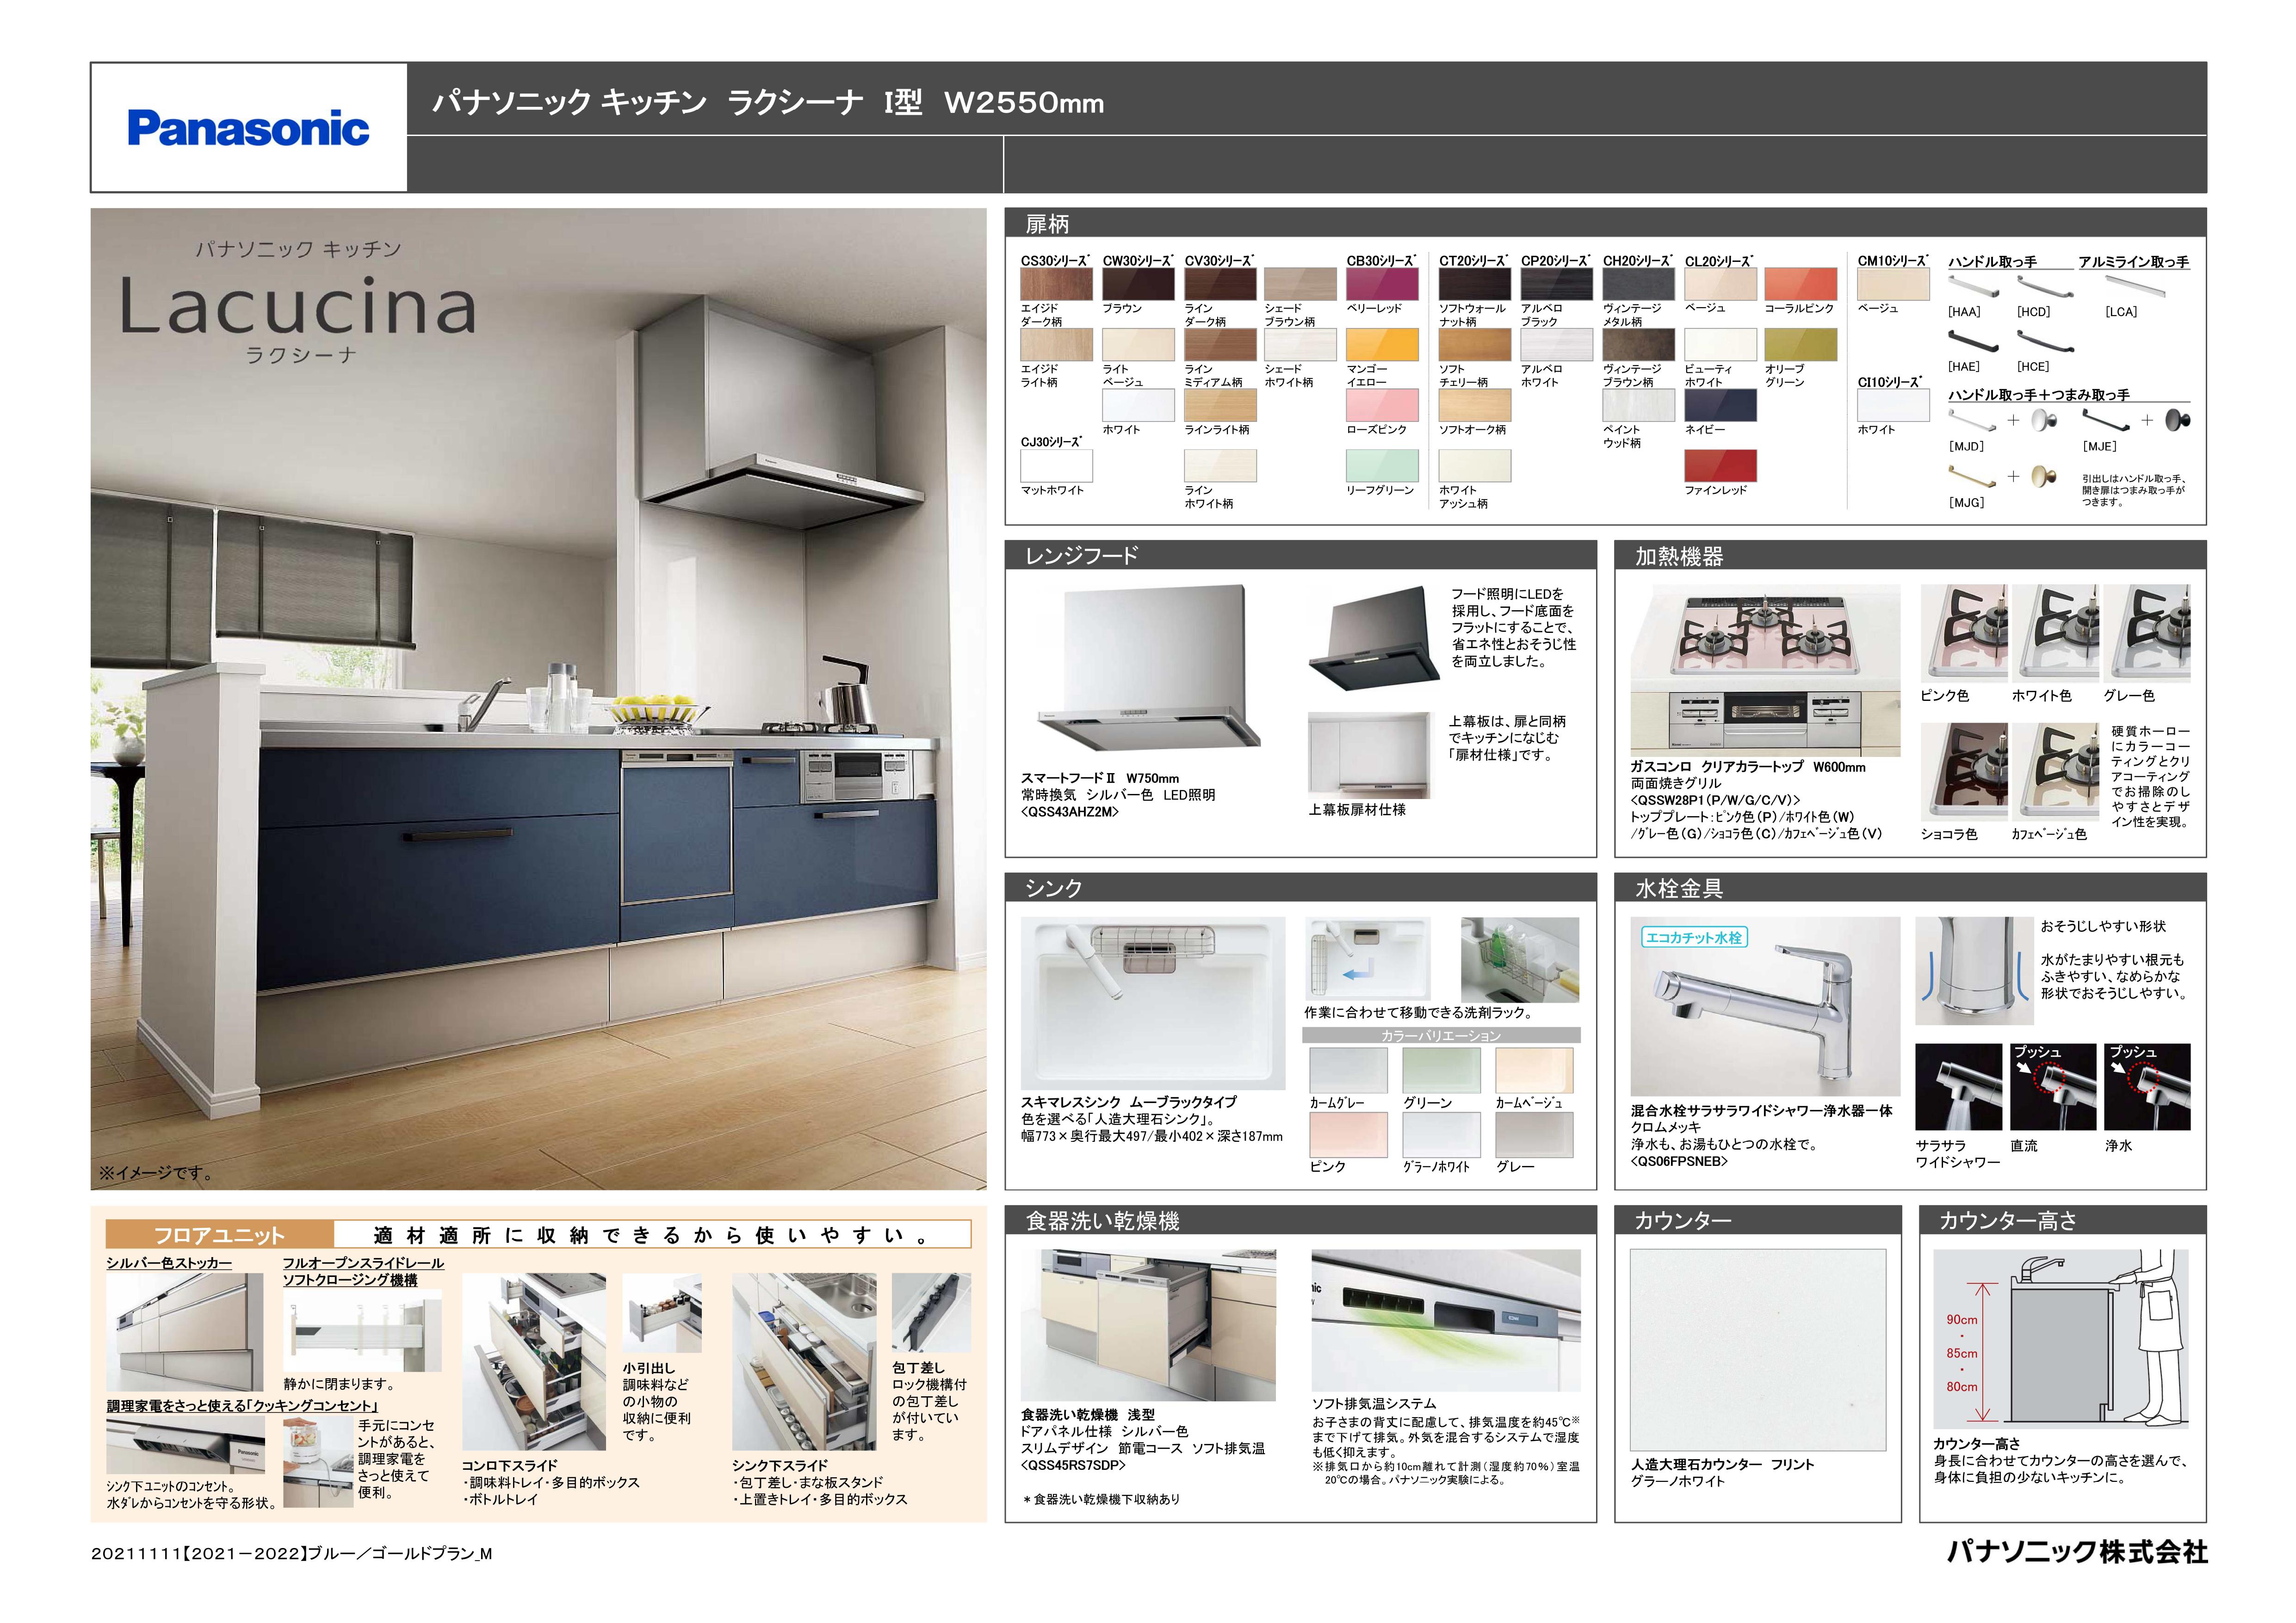Click the 90cm counter height label
The height and width of the screenshot is (1623, 2296).
1962,1320
